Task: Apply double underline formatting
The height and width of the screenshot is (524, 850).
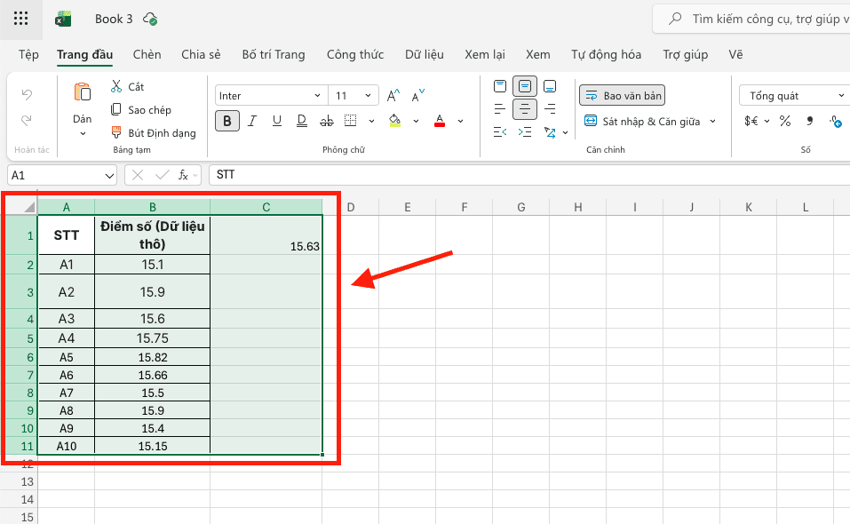Action: point(302,121)
